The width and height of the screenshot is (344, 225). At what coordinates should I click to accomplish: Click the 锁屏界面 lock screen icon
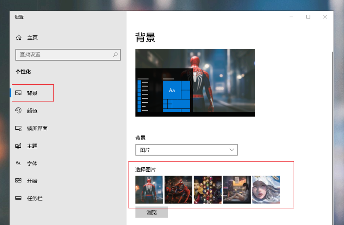click(18, 128)
